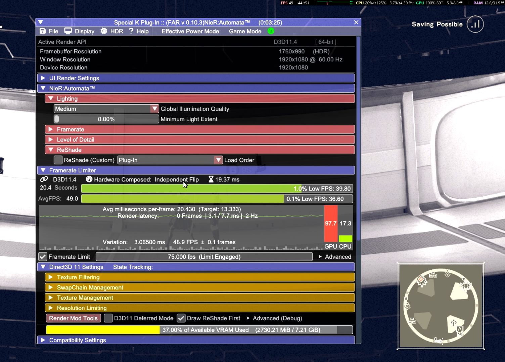Click the floppy disk icon for File

click(x=43, y=31)
